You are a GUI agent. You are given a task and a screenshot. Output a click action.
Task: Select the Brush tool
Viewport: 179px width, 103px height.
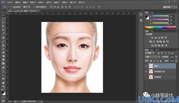(3, 41)
